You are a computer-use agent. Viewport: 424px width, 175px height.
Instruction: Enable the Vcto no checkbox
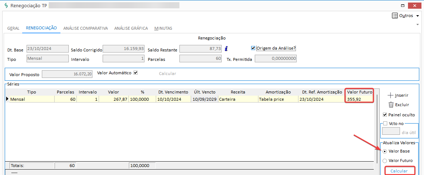[385, 124]
